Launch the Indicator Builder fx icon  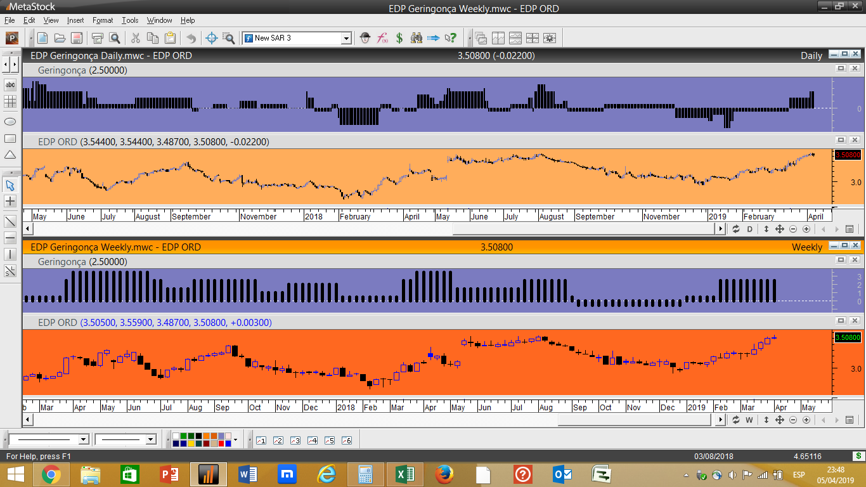[382, 38]
